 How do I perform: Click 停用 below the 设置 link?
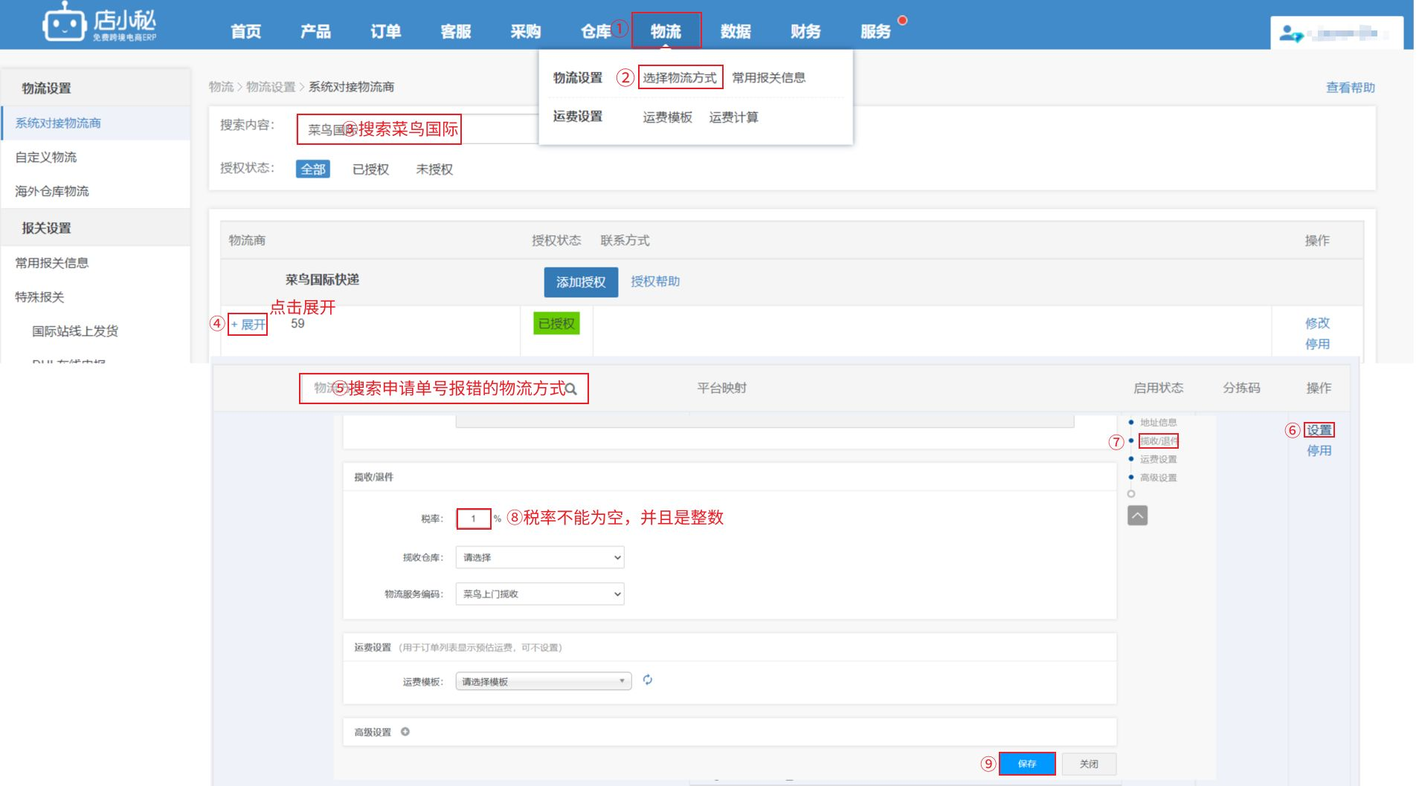point(1319,450)
